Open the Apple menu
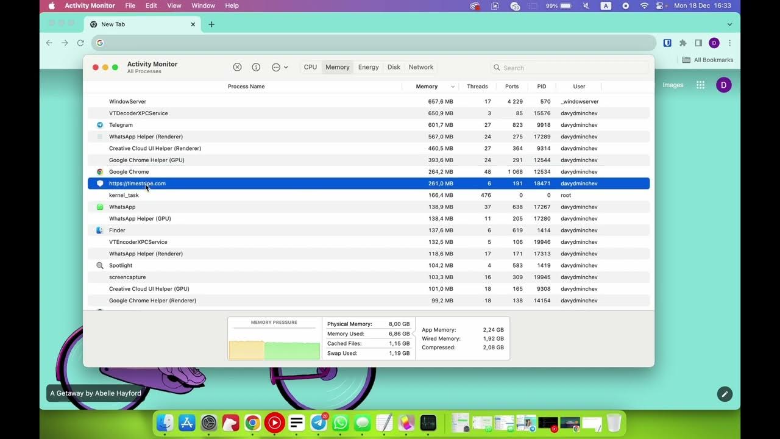The height and width of the screenshot is (439, 780). tap(51, 5)
